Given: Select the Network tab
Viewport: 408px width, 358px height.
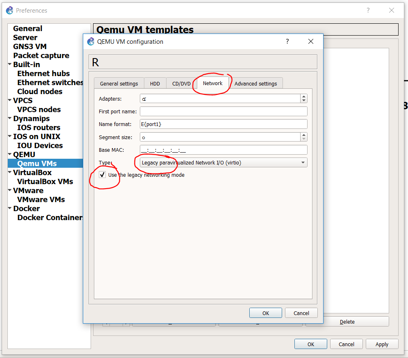Looking at the screenshot, I should click(x=212, y=83).
